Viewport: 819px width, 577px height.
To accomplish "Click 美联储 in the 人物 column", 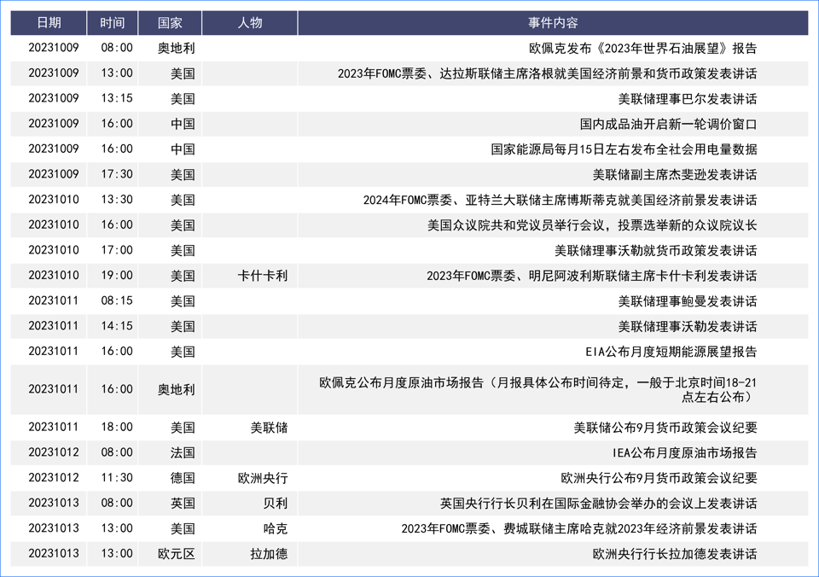I will point(269,428).
